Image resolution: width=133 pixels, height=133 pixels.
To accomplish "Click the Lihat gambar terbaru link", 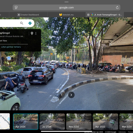I will point(11,47).
